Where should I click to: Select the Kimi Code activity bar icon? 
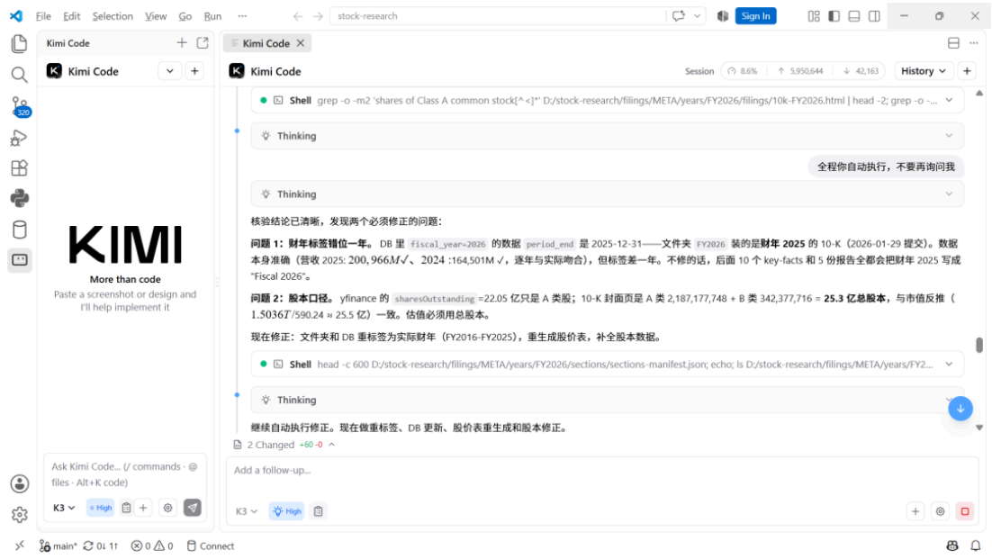click(x=19, y=260)
